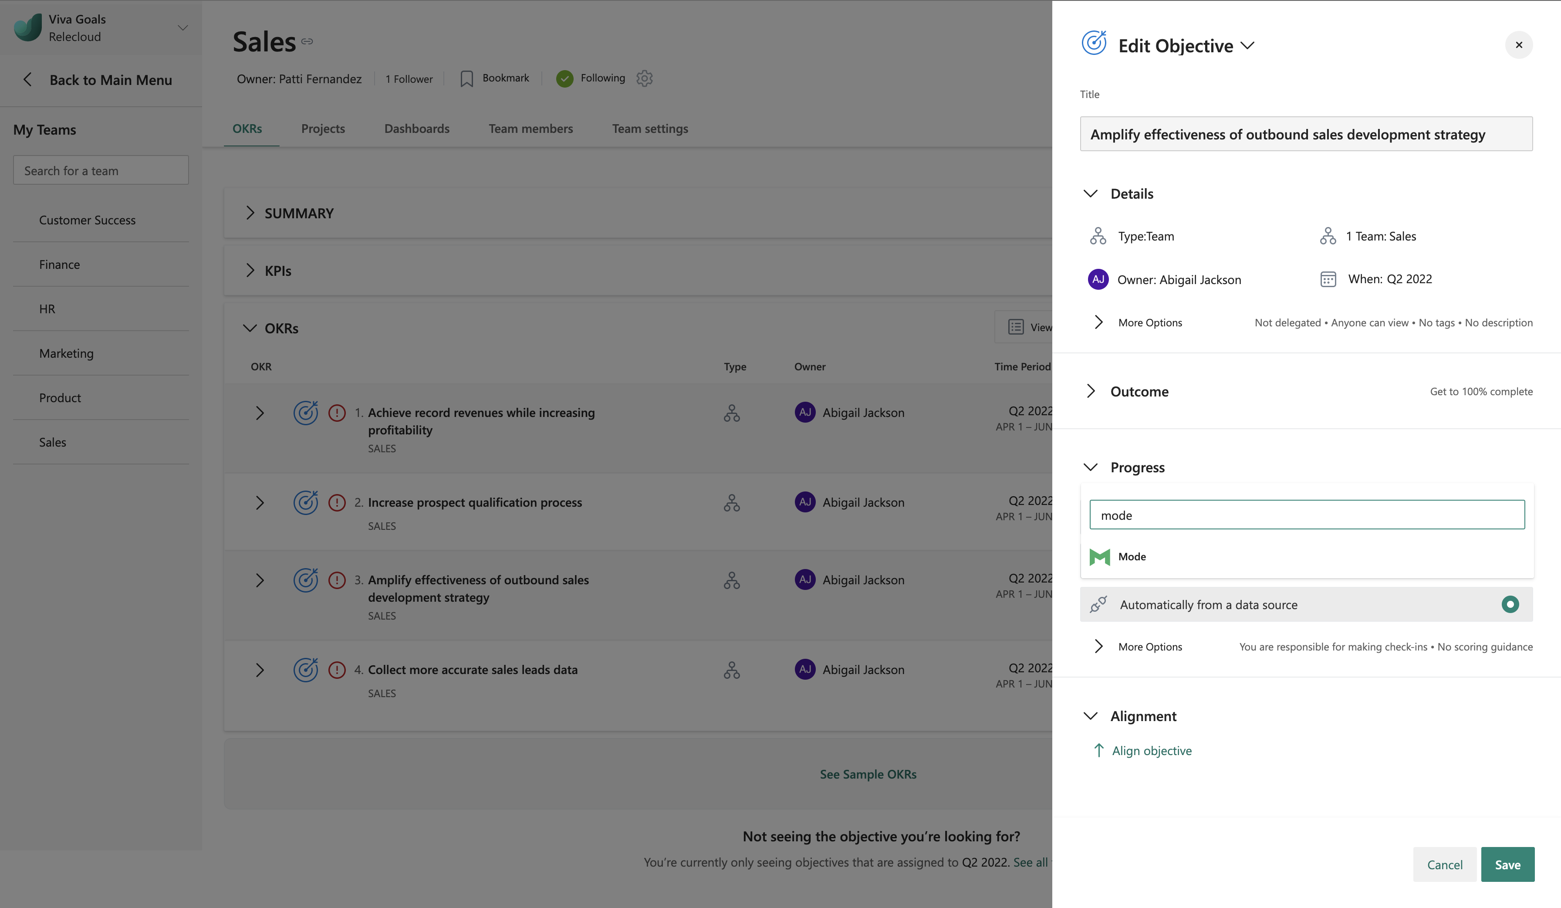Toggle the Following status check
Image resolution: width=1561 pixels, height=908 pixels.
click(x=564, y=79)
